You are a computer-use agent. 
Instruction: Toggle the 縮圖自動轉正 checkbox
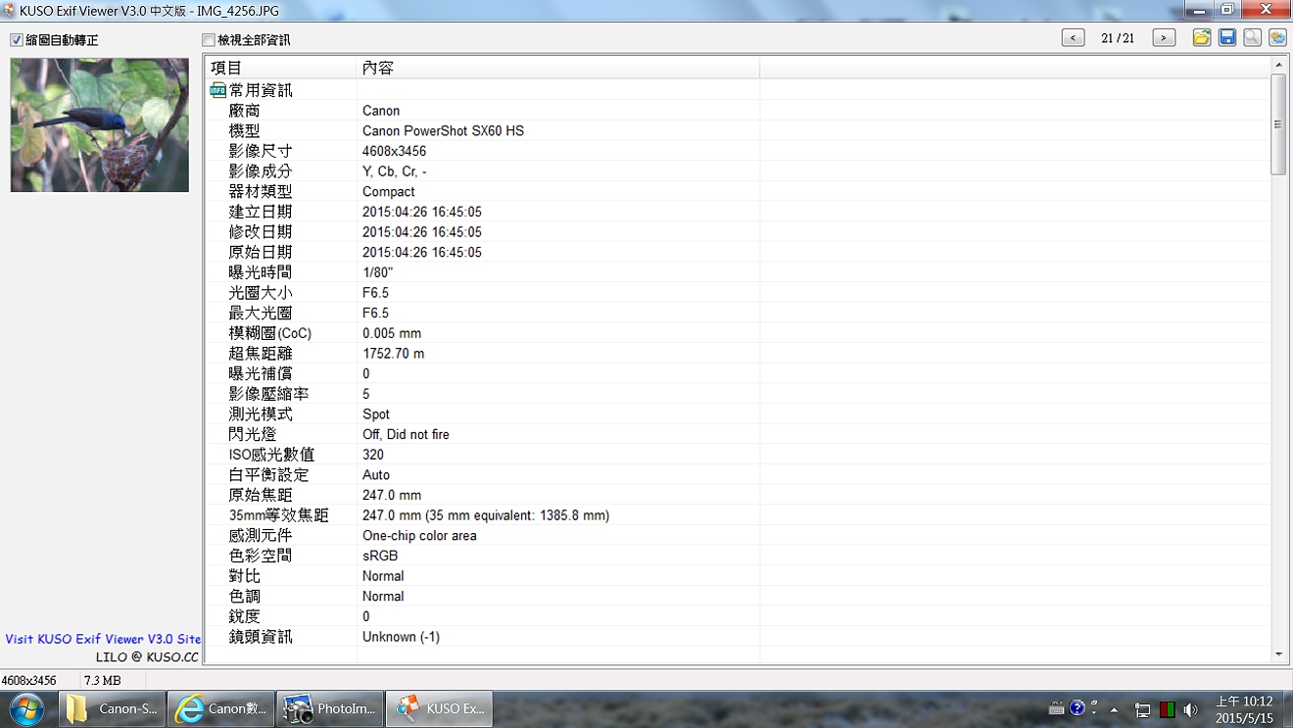(17, 40)
